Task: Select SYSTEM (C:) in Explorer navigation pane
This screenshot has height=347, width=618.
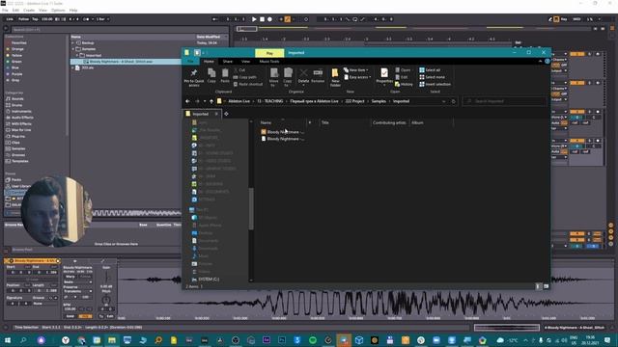Action: click(205, 280)
